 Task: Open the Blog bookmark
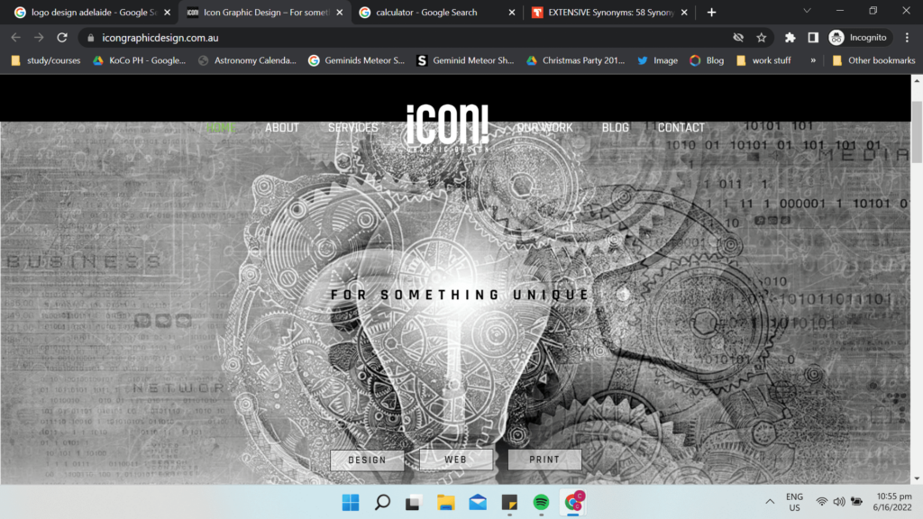pos(707,60)
